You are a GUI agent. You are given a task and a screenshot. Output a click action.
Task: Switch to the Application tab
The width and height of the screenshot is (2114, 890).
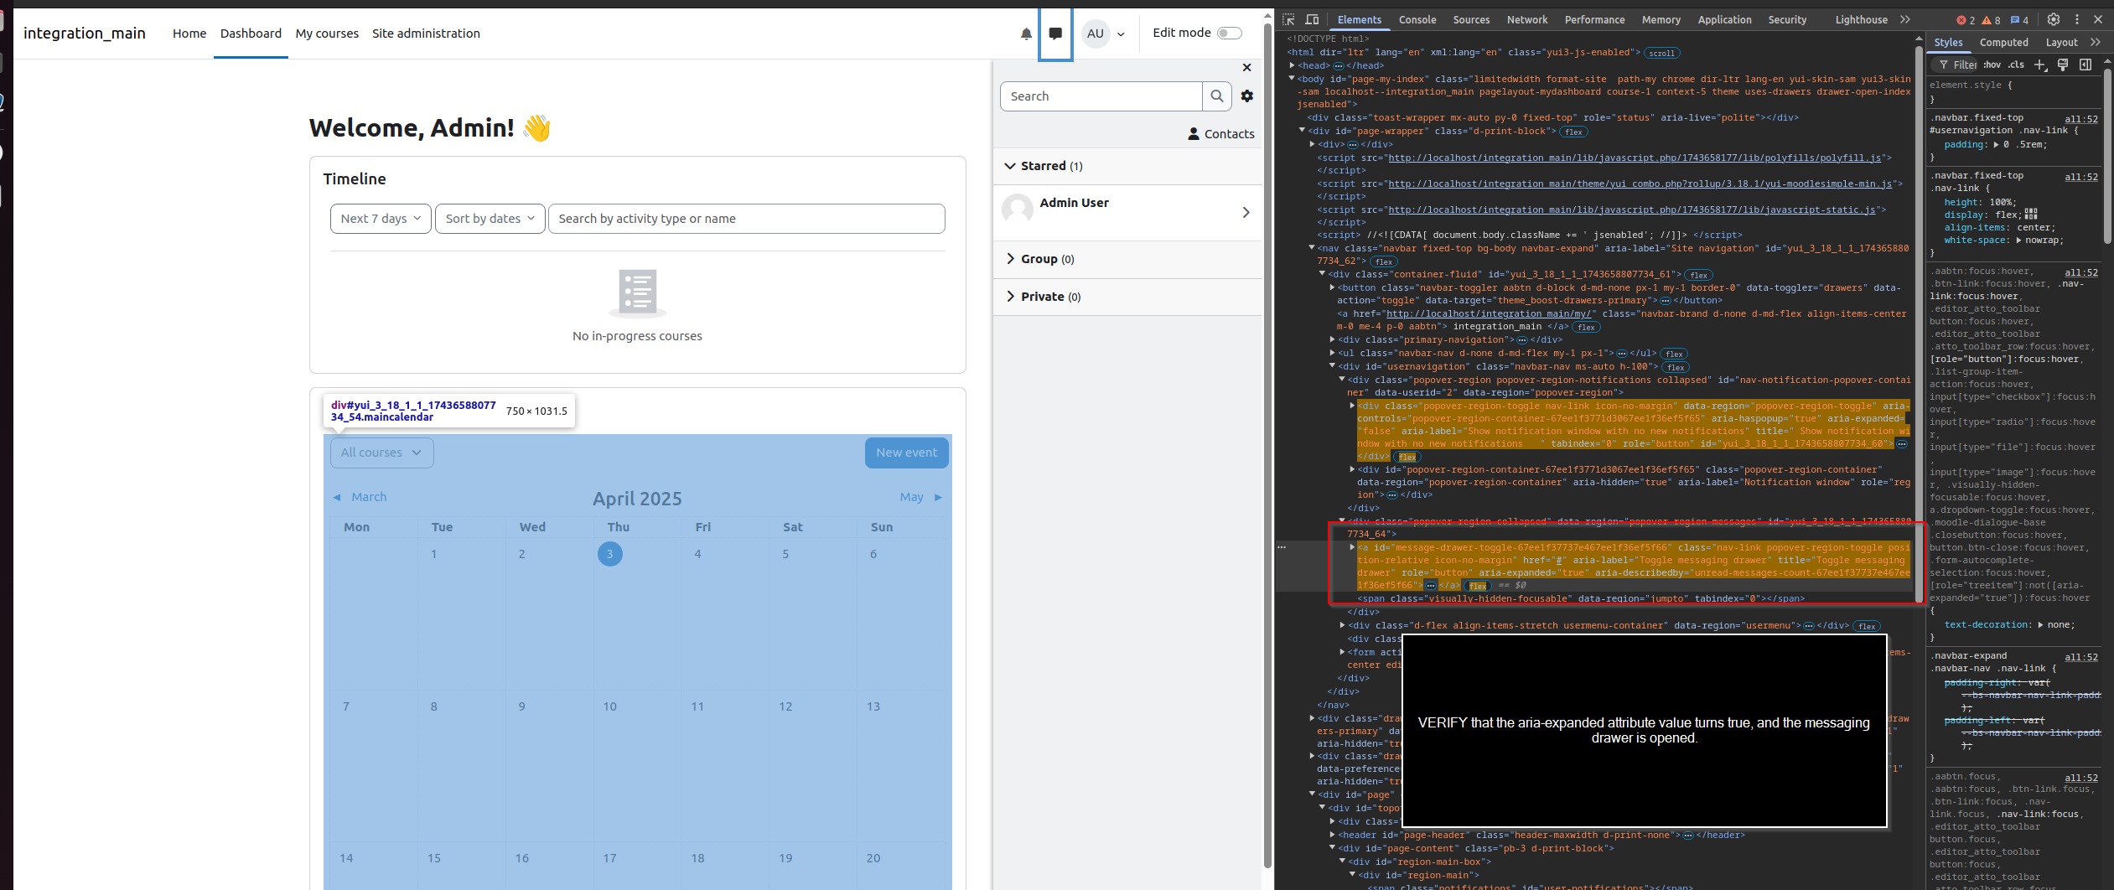1724,19
